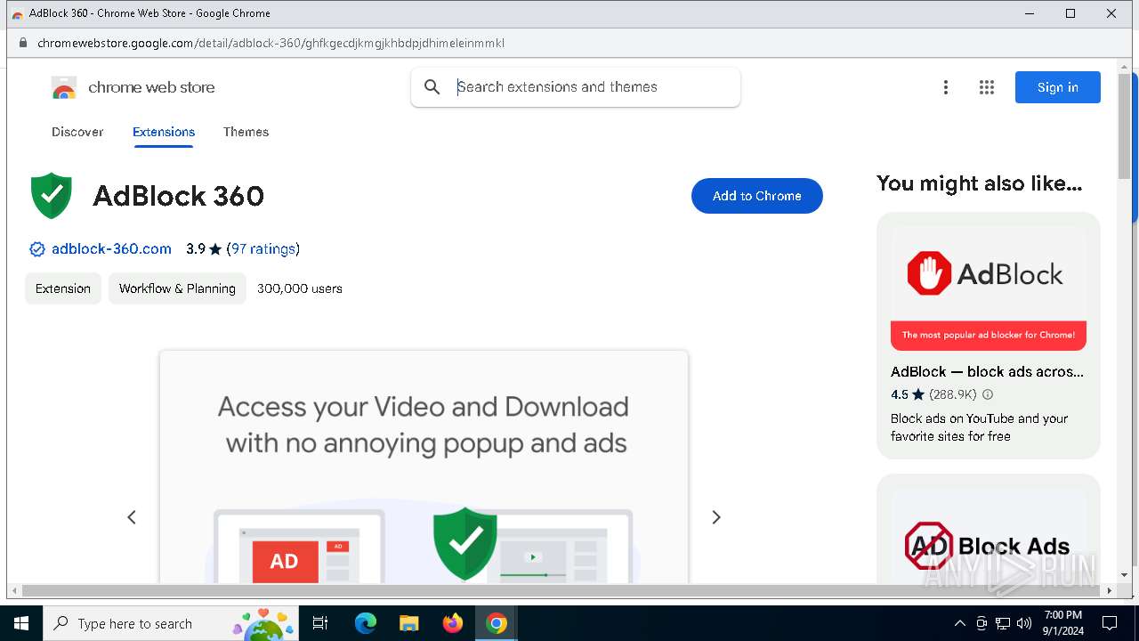Click the AdBlock 360 promotional screenshot

tap(424, 467)
